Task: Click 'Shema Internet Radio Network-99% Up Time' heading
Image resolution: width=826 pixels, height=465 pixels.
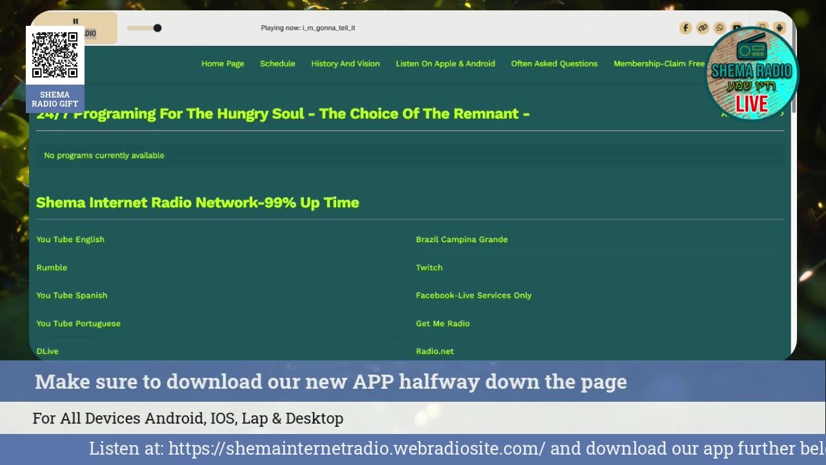Action: (197, 202)
